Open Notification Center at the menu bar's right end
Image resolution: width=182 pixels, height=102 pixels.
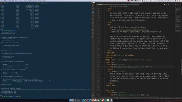180,1
